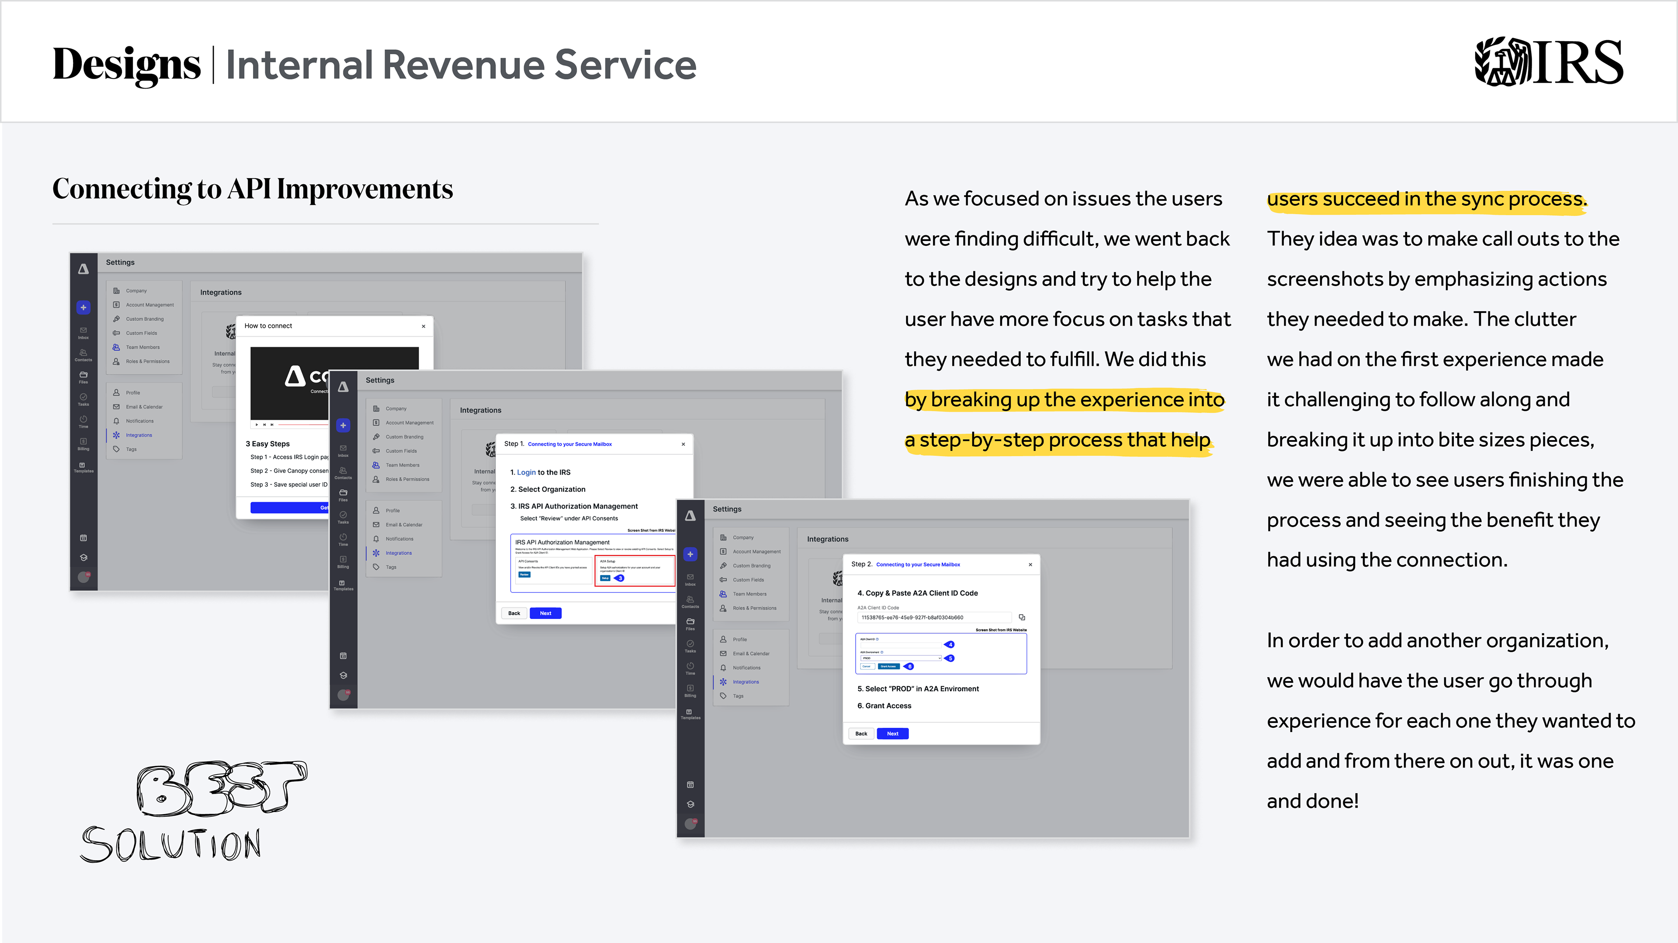Screen dimensions: 1678x943
Task: Click the skip-back control under the How to connect video
Action: click(264, 424)
